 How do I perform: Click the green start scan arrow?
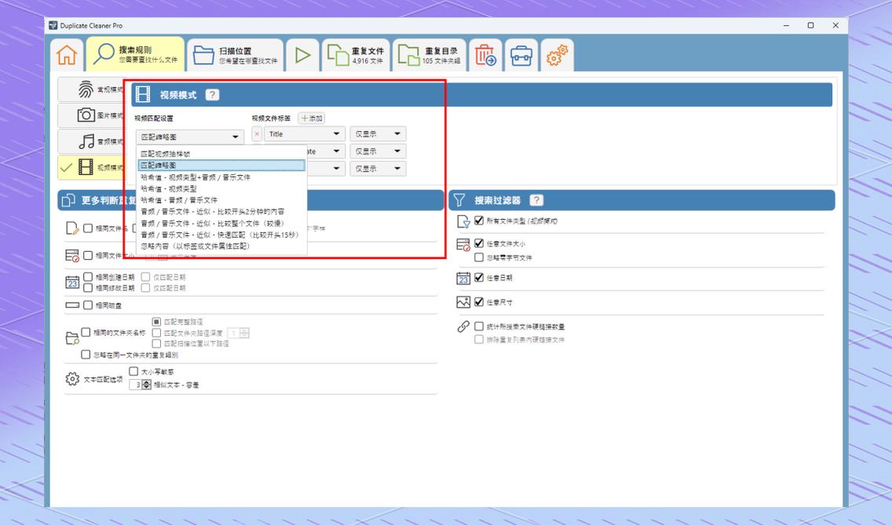click(x=302, y=54)
